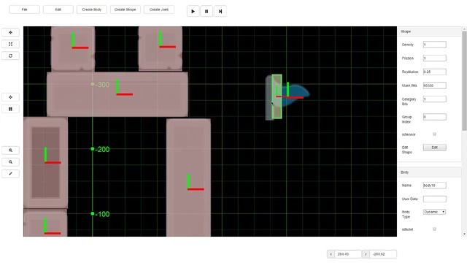Focus the Group Index input field

click(435, 117)
